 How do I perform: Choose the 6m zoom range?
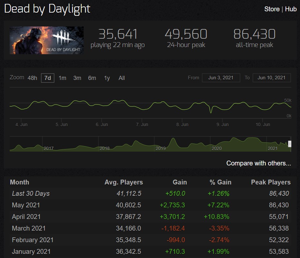[92, 78]
